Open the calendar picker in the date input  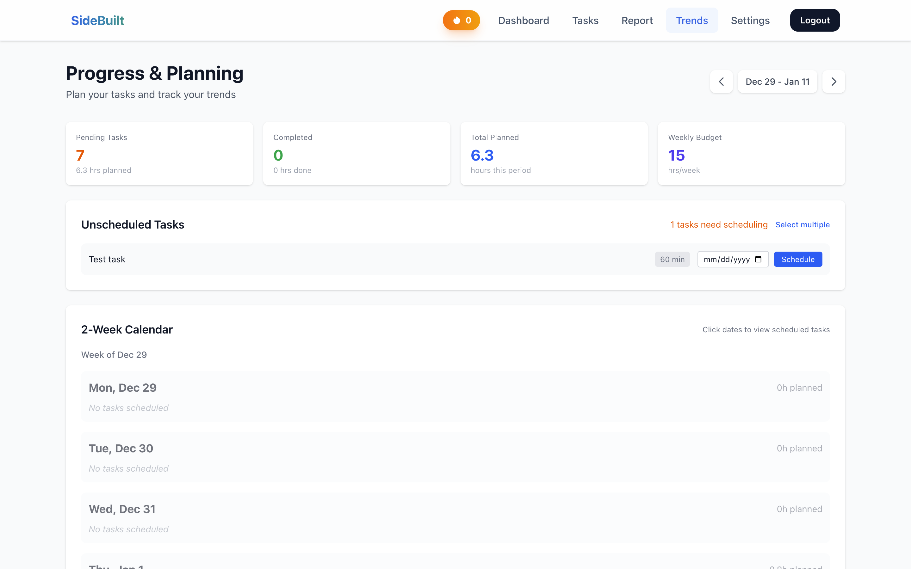pyautogui.click(x=758, y=259)
